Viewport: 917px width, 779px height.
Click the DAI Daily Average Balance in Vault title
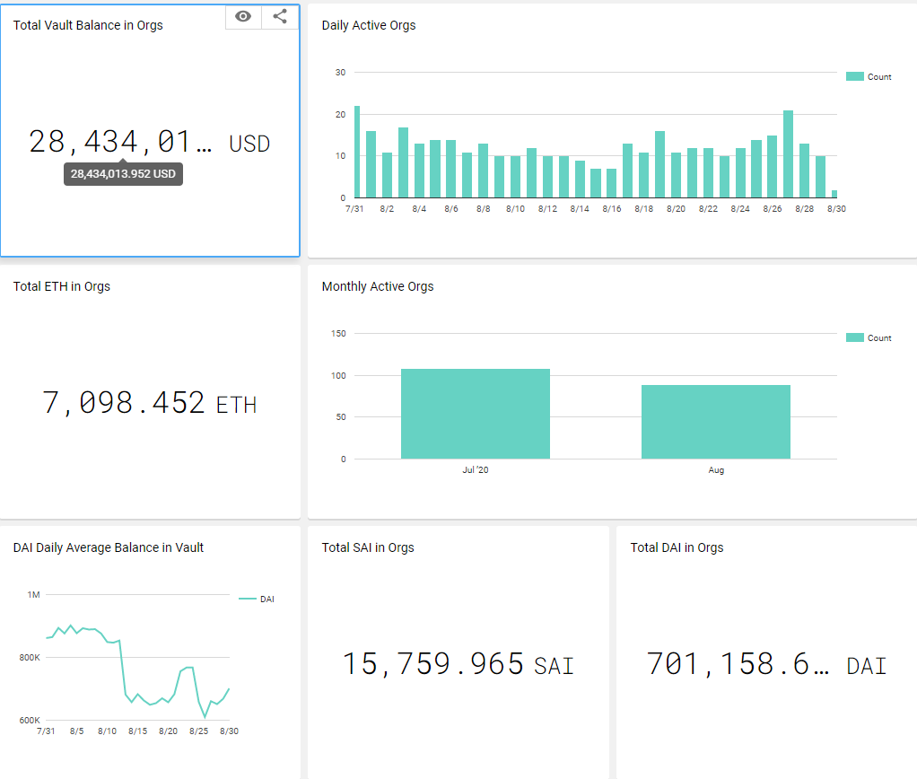point(109,547)
